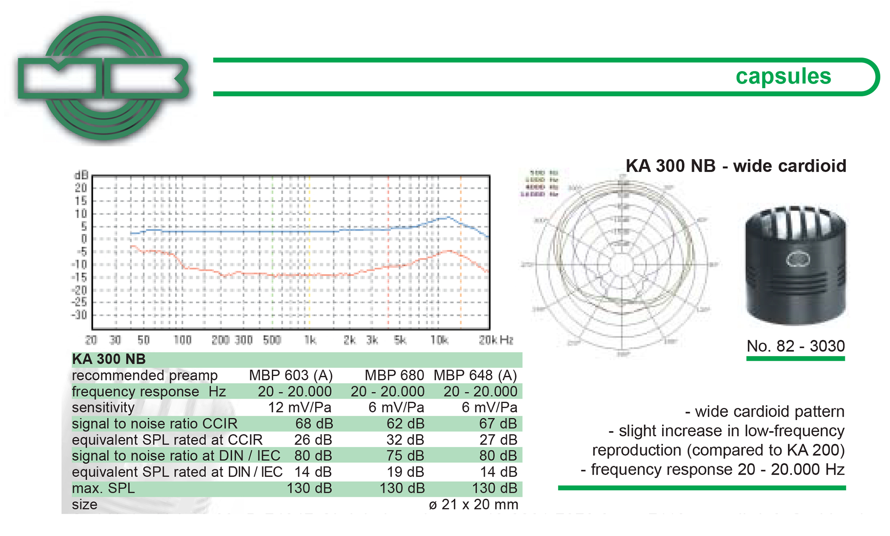Click the polar diagram frequency legend
The width and height of the screenshot is (890, 536).
click(540, 184)
